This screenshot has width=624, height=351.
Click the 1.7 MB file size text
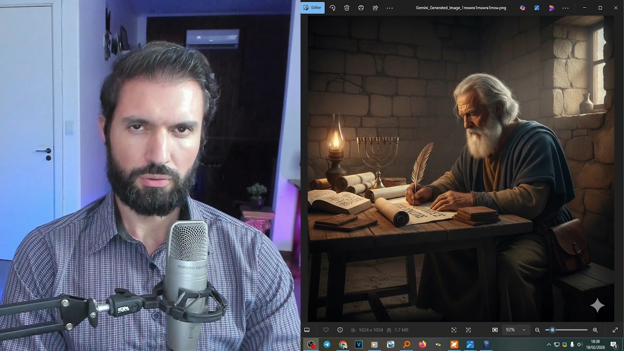(401, 330)
